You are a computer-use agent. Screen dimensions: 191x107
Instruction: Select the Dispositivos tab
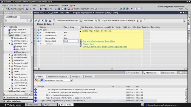click(11, 17)
